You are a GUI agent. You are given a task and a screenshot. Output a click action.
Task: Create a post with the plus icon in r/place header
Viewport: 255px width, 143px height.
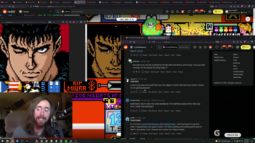204,12
